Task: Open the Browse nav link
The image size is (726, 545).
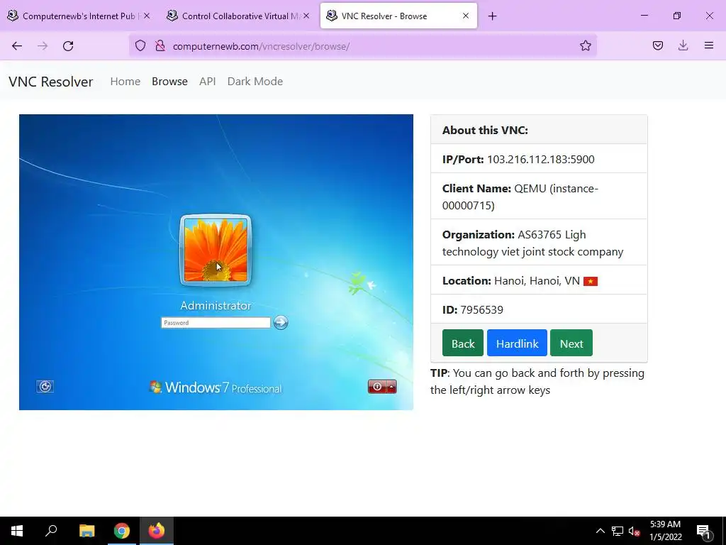Action: [x=169, y=82]
